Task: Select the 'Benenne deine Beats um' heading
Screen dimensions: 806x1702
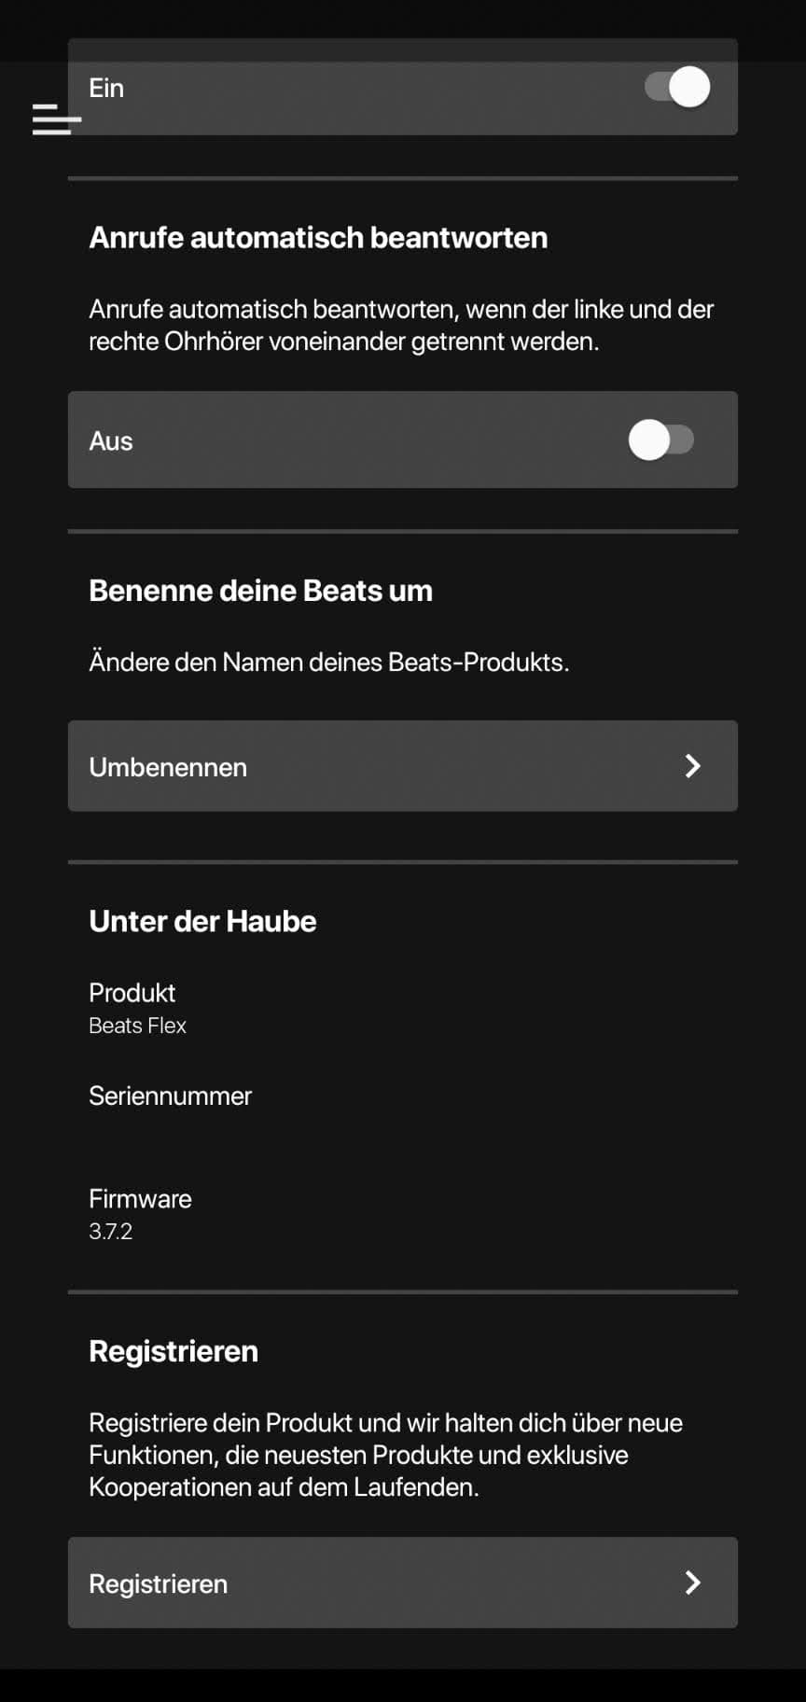Action: [x=260, y=591]
